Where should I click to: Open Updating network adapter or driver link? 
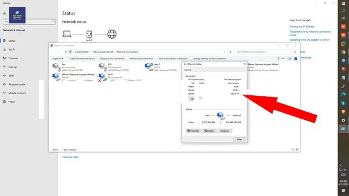click(309, 40)
